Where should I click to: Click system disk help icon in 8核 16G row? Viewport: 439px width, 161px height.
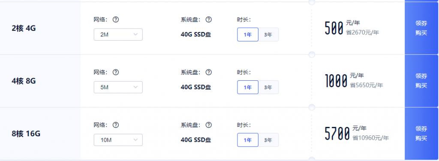point(209,125)
